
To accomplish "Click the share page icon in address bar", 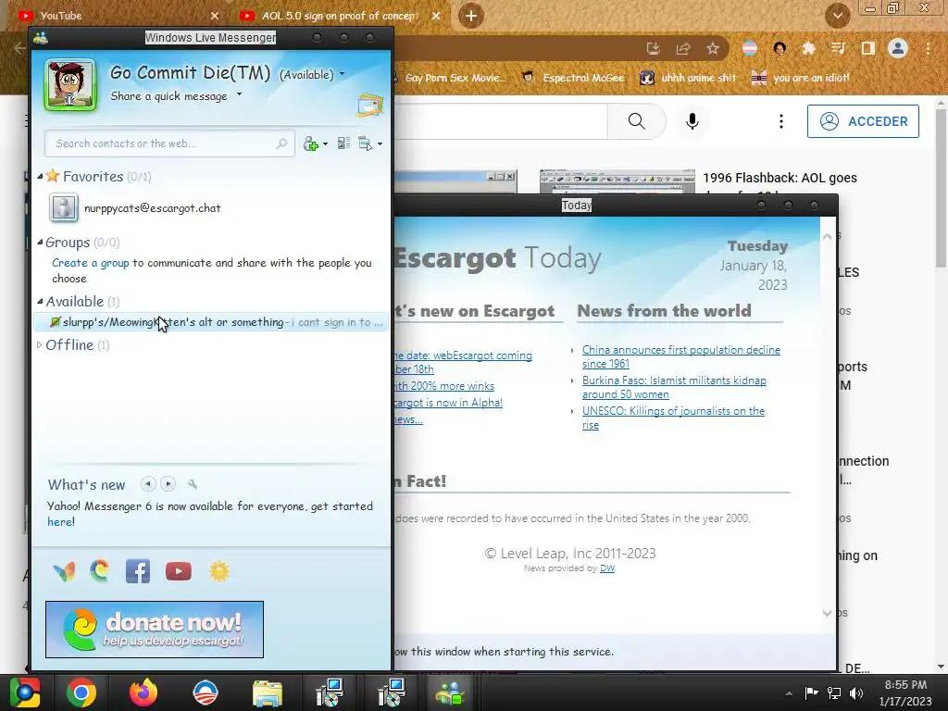I will [683, 48].
